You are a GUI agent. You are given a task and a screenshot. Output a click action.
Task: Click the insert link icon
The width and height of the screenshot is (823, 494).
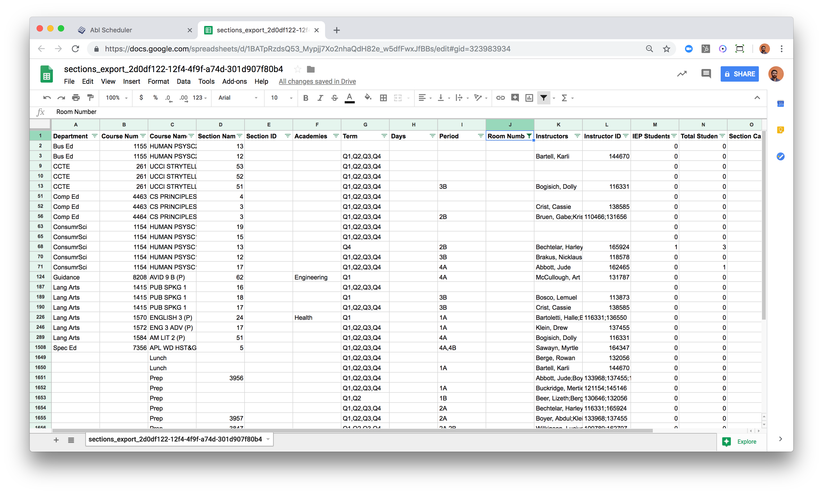[500, 98]
